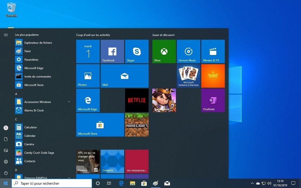The height and width of the screenshot is (188, 301).
Task: Open Movies & TV tile
Action: pyautogui.click(x=213, y=51)
